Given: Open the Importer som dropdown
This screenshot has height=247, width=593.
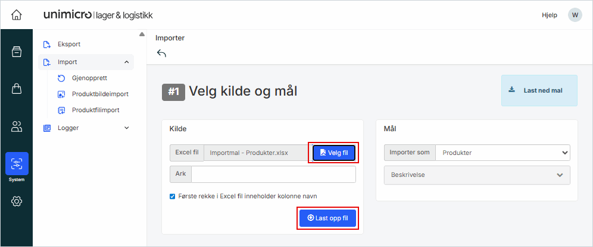Looking at the screenshot, I should 503,153.
